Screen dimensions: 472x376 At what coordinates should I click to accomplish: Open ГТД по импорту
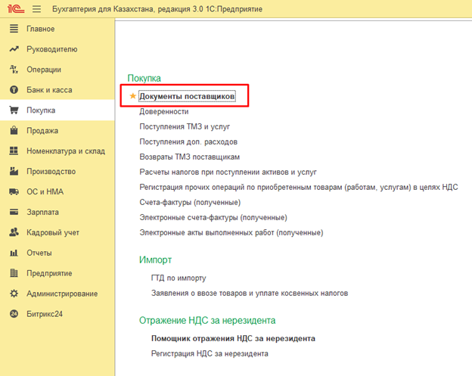179,278
